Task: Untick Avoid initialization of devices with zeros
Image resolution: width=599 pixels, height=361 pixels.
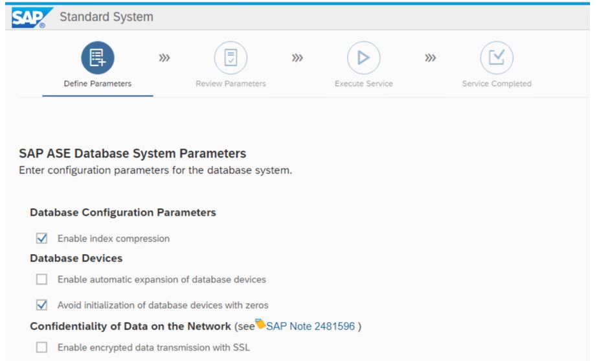Action: pos(41,305)
